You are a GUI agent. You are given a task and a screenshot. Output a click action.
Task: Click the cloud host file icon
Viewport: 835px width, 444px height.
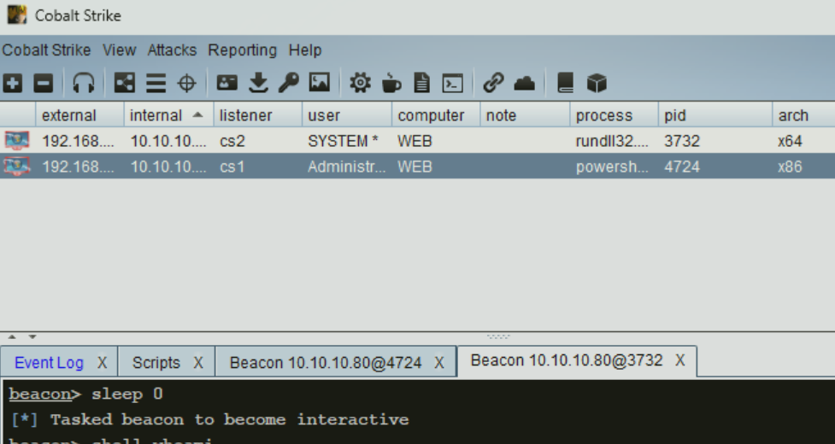click(x=524, y=83)
